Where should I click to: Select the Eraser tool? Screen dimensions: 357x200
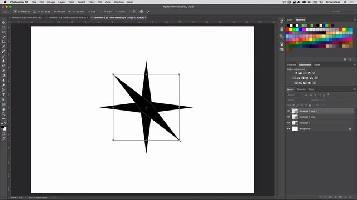(3, 71)
